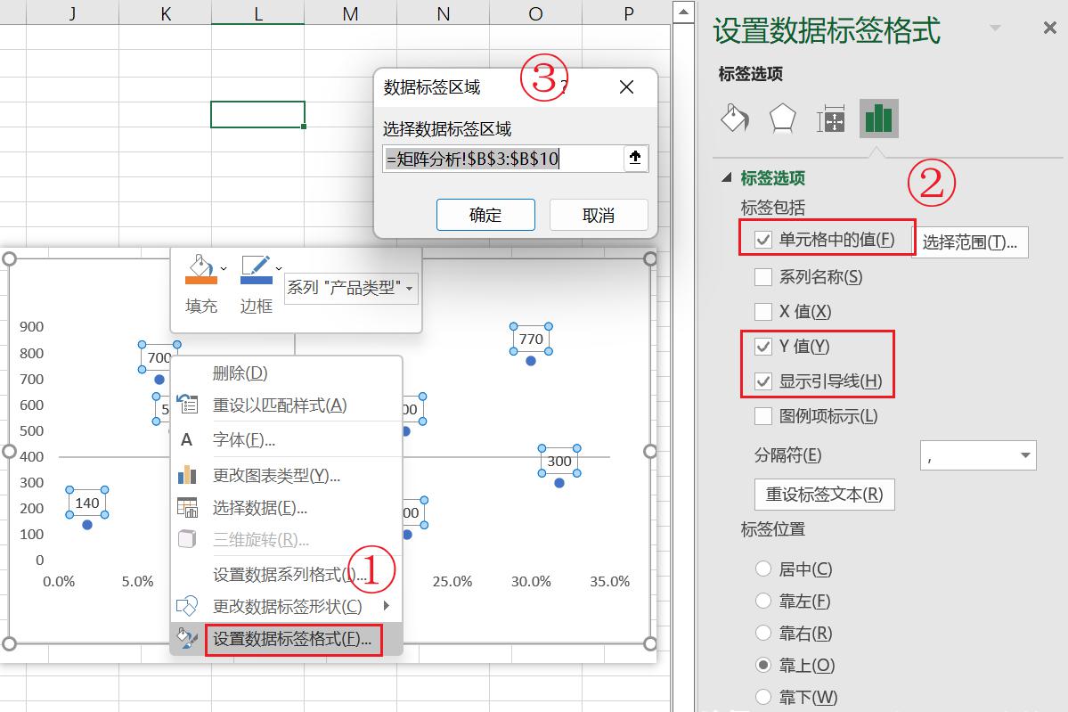Image resolution: width=1068 pixels, height=712 pixels.
Task: Enable 图例项标示 checkbox
Action: tap(762, 415)
